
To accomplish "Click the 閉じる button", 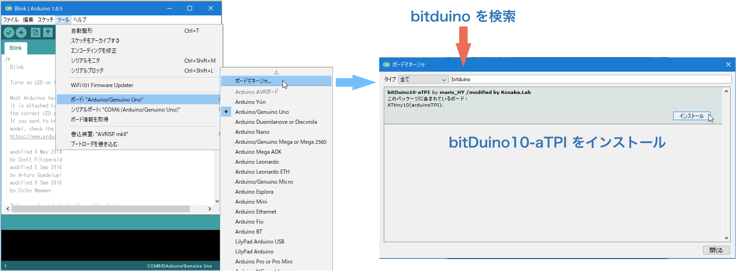I will pos(716,250).
